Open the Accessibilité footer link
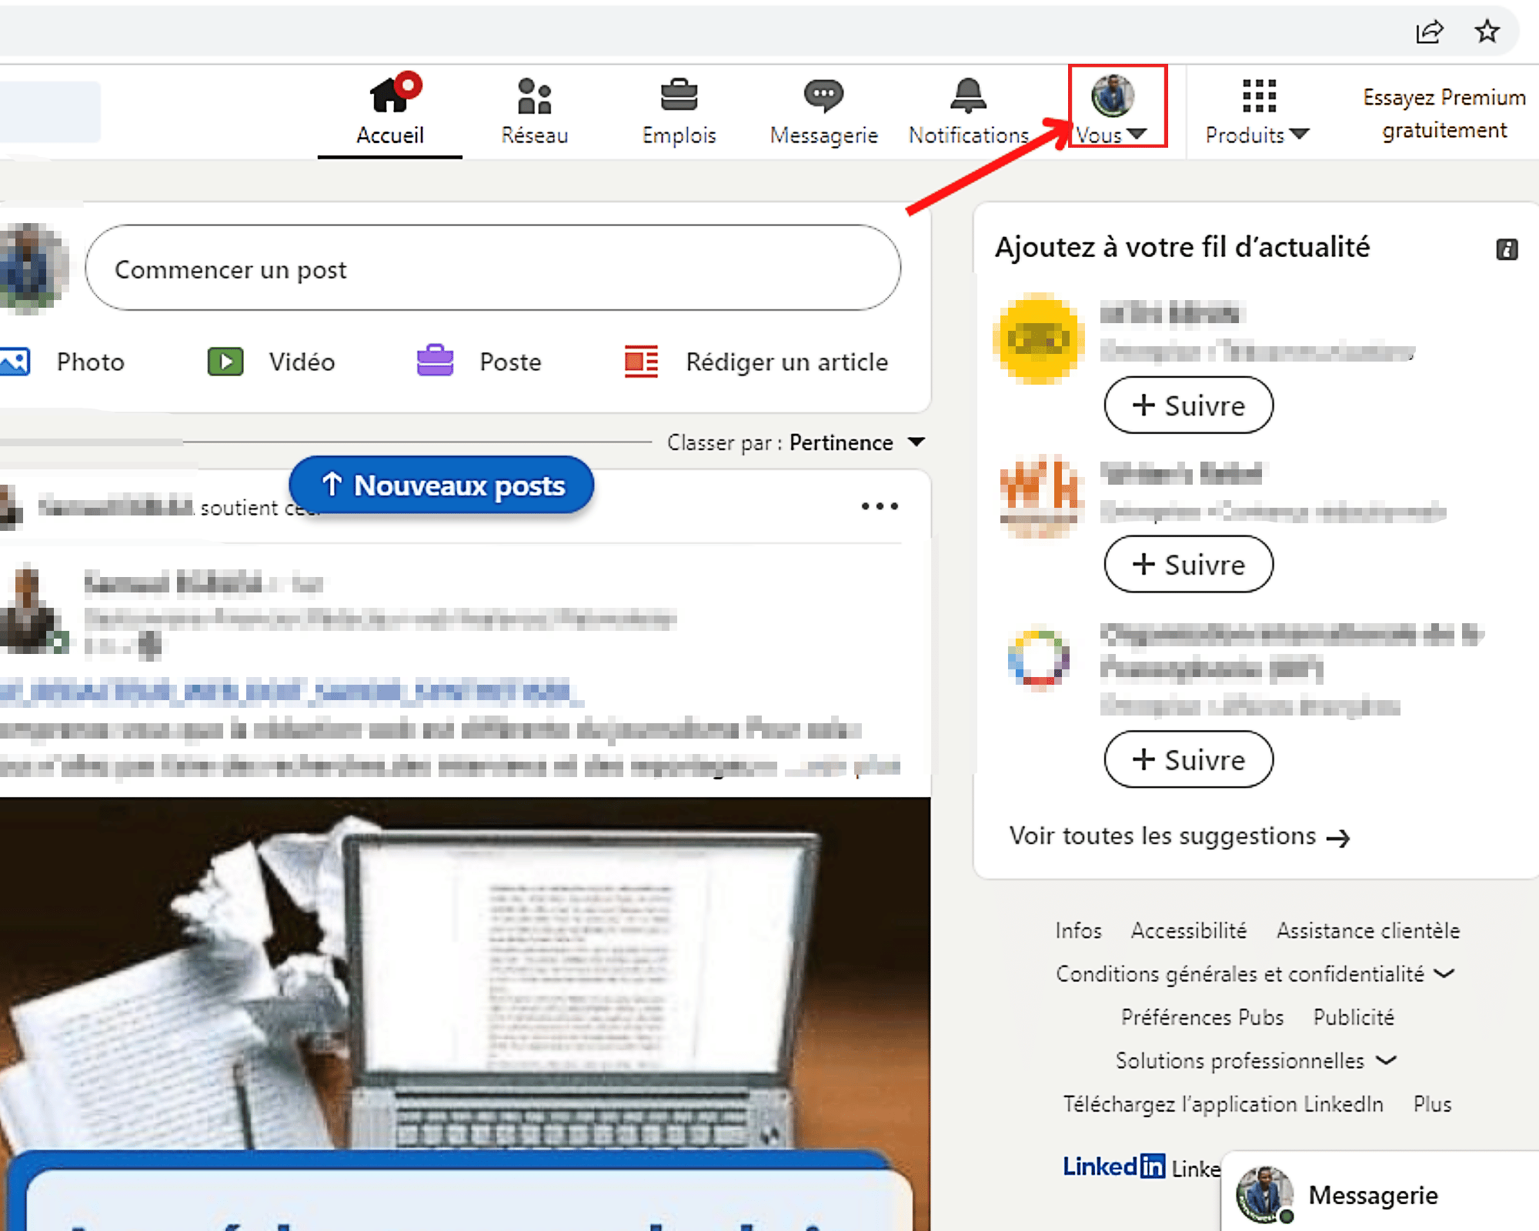1539x1231 pixels. pyautogui.click(x=1188, y=931)
